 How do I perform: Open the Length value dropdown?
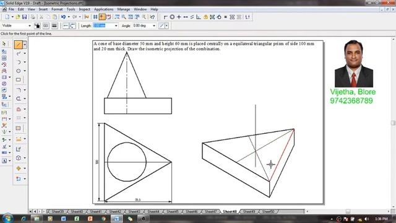[x=116, y=26]
